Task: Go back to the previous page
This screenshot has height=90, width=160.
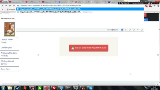Action: pos(2,6)
